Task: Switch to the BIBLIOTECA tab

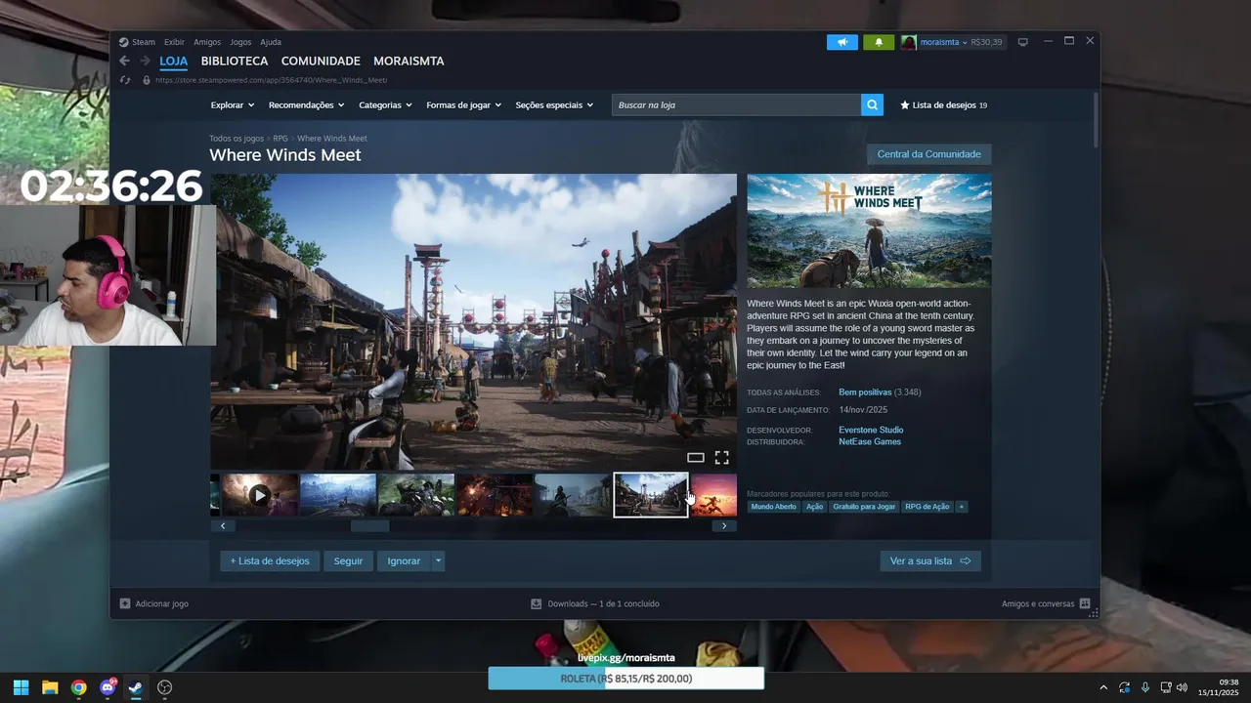Action: point(235,61)
